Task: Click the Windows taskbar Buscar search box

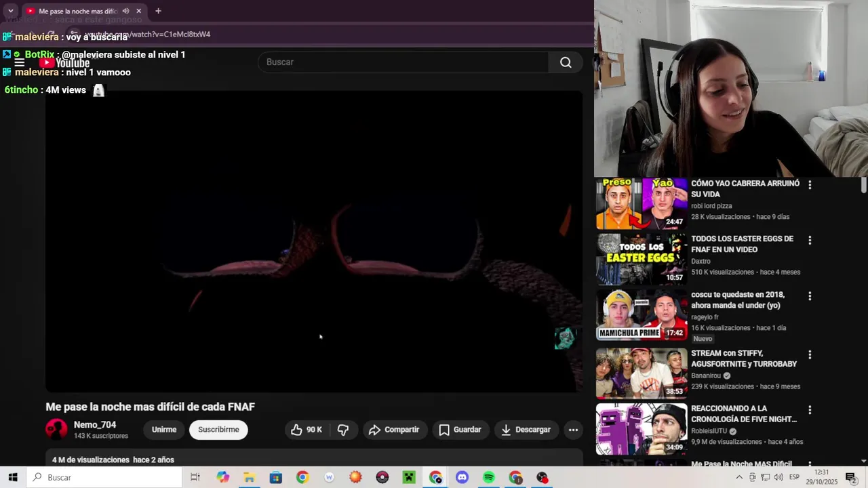Action: point(104,477)
